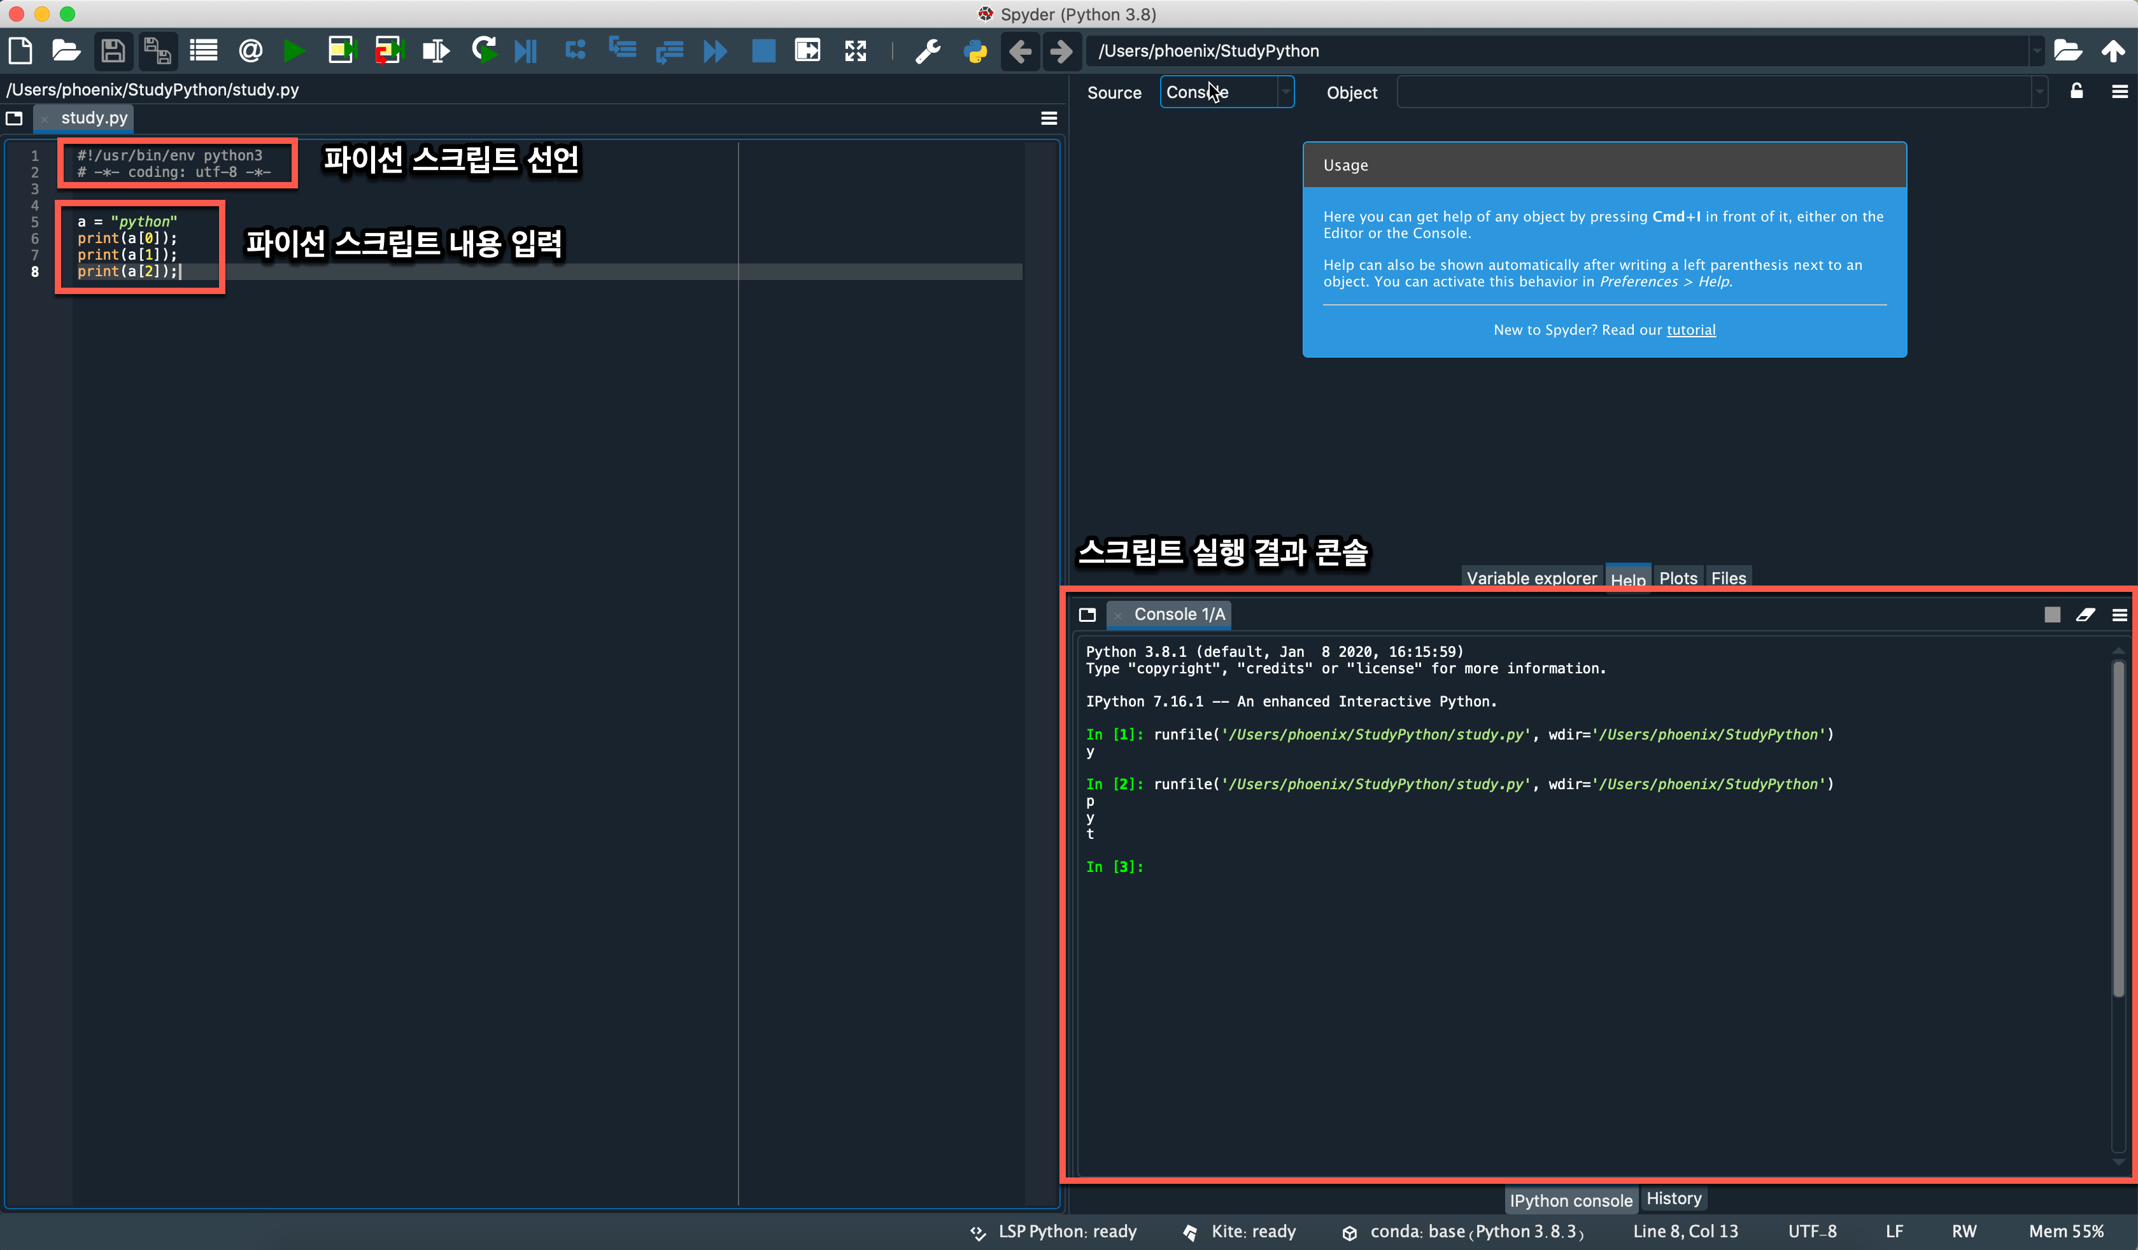The image size is (2138, 1250).
Task: Toggle the Help pane lock icon
Action: pyautogui.click(x=2076, y=92)
